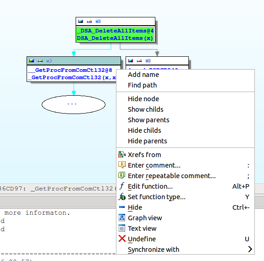This screenshot has width=264, height=261.
Task: Click color icon on GetProcFromComCtl32 node
Action: pos(32,60)
